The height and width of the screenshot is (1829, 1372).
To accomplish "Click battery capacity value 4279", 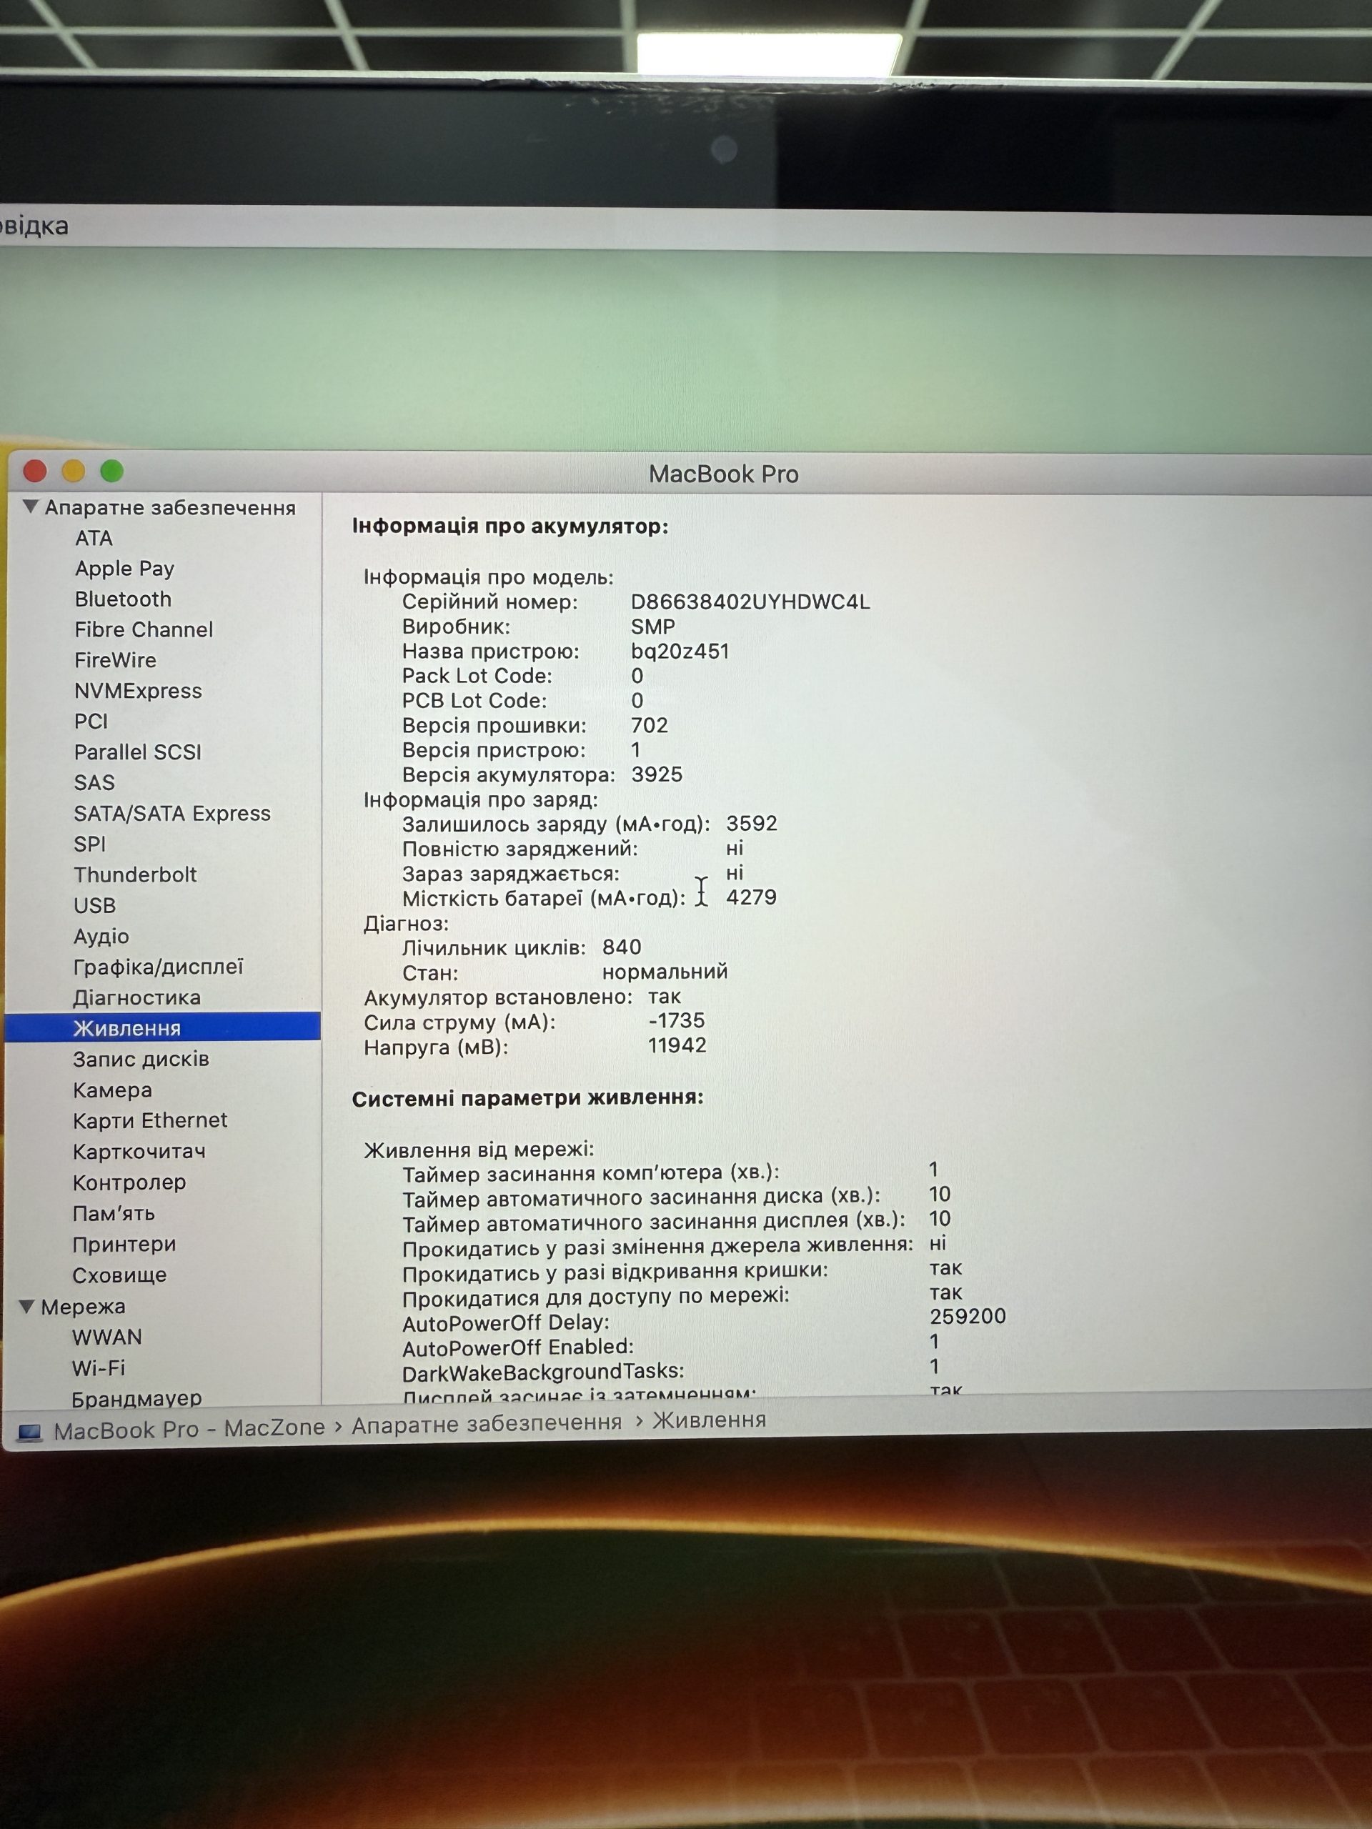I will [x=751, y=897].
